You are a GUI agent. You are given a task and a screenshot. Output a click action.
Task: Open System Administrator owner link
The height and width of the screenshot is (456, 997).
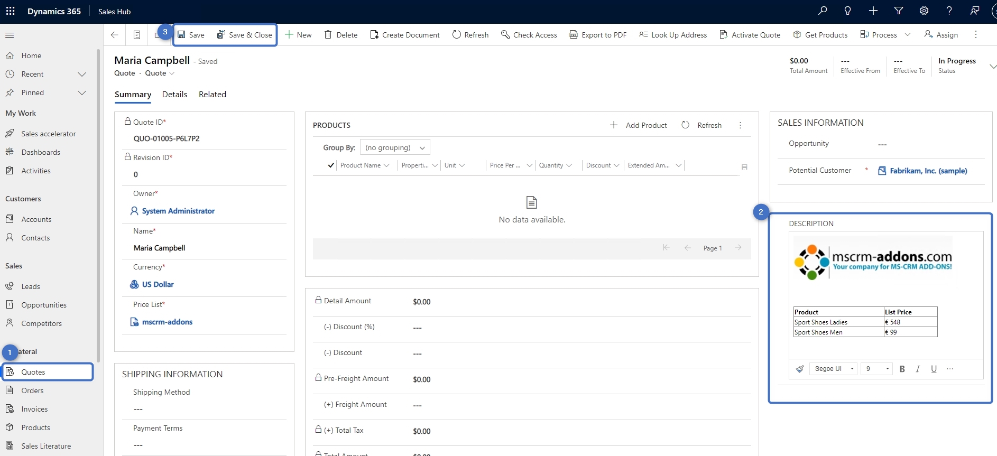tap(178, 211)
